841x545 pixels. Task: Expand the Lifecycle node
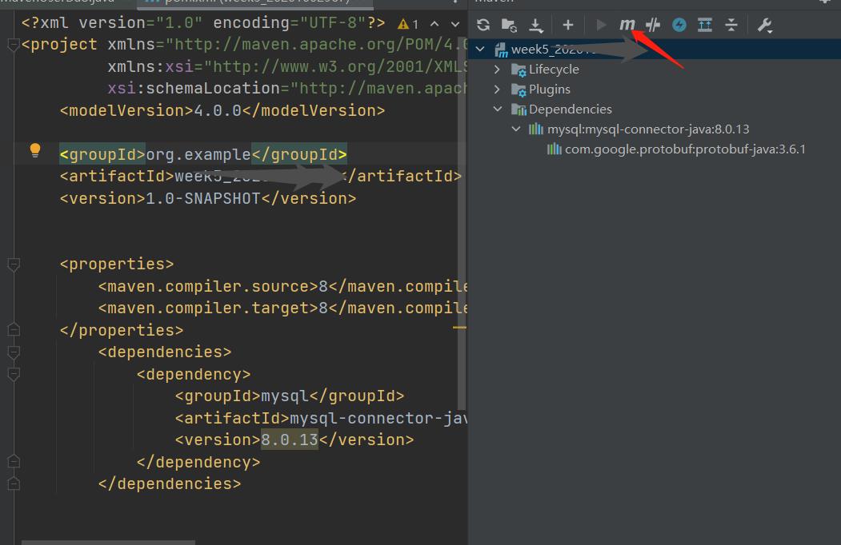click(x=497, y=70)
